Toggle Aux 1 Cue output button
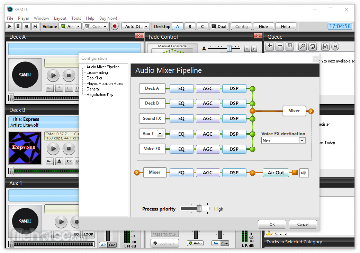This screenshot has width=360, height=253. point(112,245)
